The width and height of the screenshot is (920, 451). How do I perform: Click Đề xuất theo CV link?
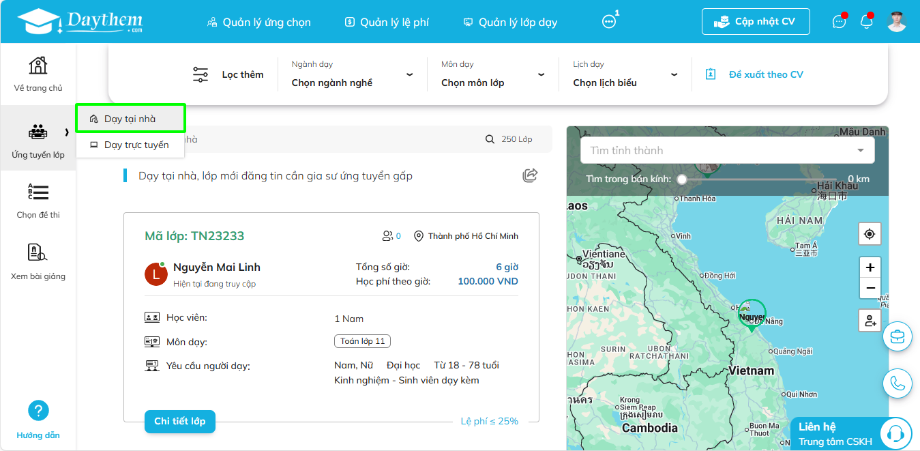[x=754, y=74]
